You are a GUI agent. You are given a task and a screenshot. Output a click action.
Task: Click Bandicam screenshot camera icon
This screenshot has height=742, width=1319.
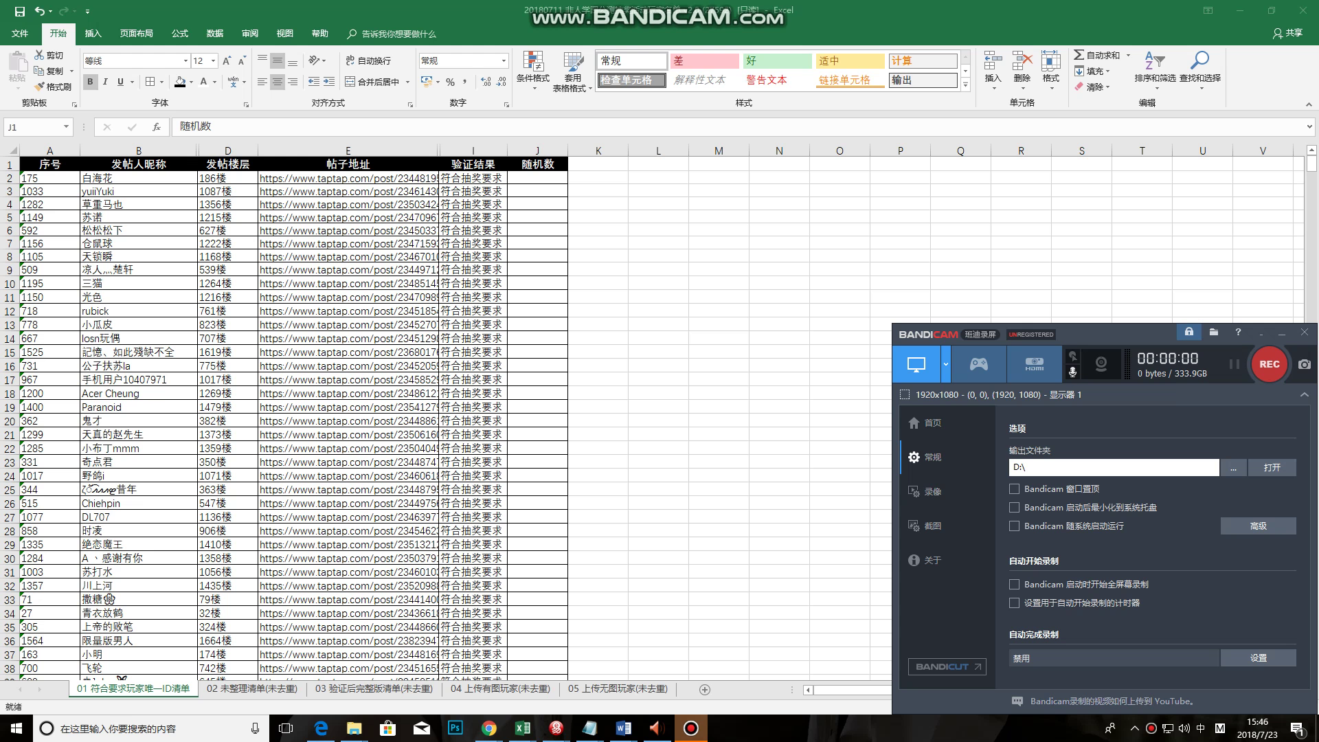[1304, 365]
